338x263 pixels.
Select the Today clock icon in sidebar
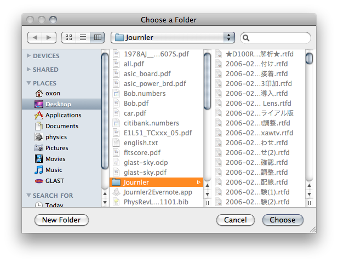tap(39, 204)
